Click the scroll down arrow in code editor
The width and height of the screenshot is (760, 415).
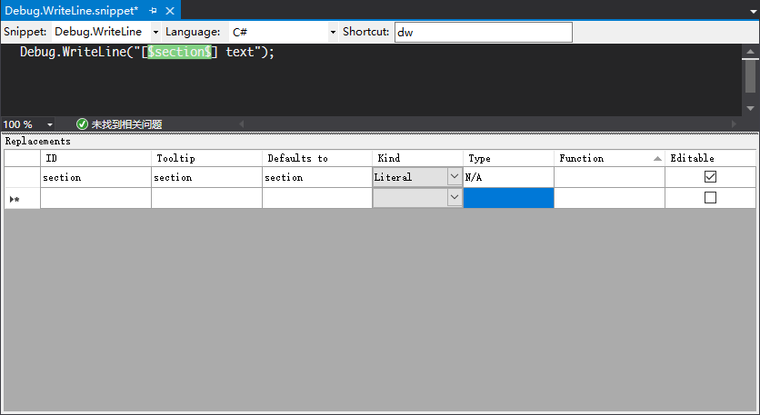point(750,107)
